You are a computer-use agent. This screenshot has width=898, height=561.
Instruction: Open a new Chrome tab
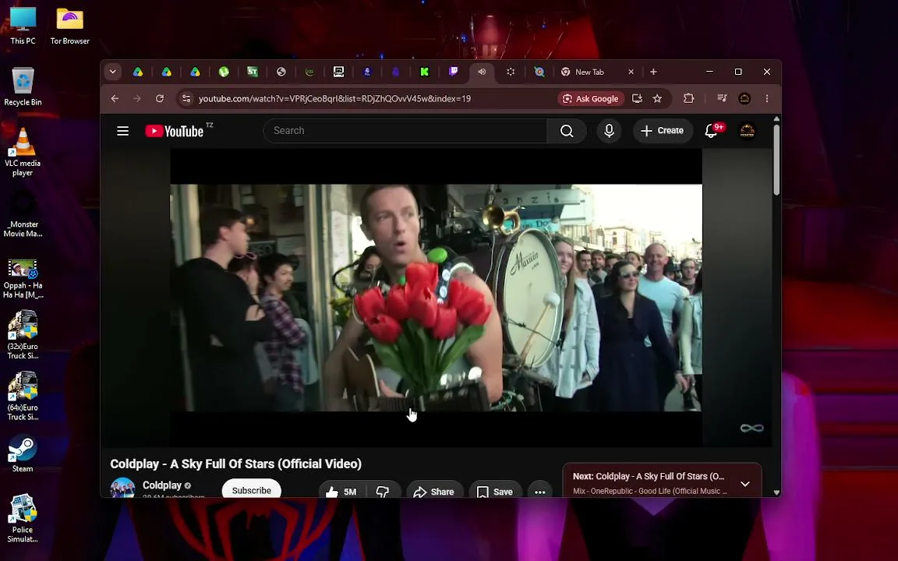point(653,72)
